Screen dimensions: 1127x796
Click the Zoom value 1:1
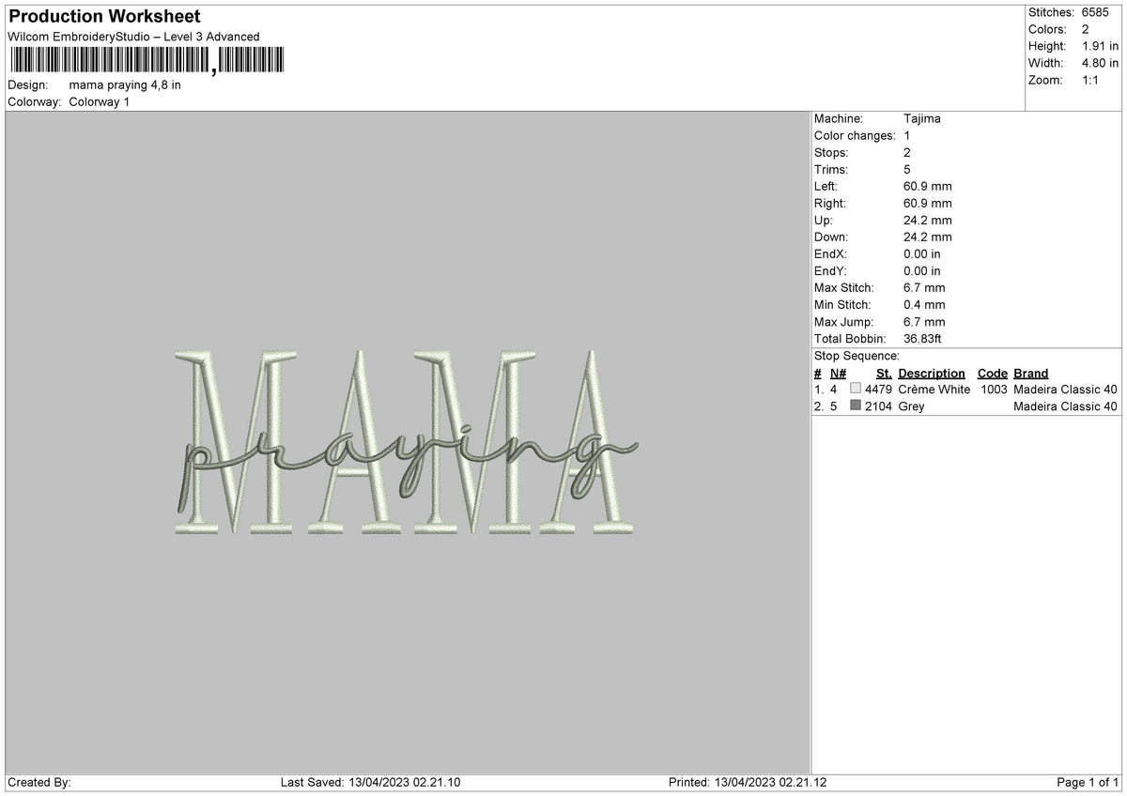[1092, 80]
